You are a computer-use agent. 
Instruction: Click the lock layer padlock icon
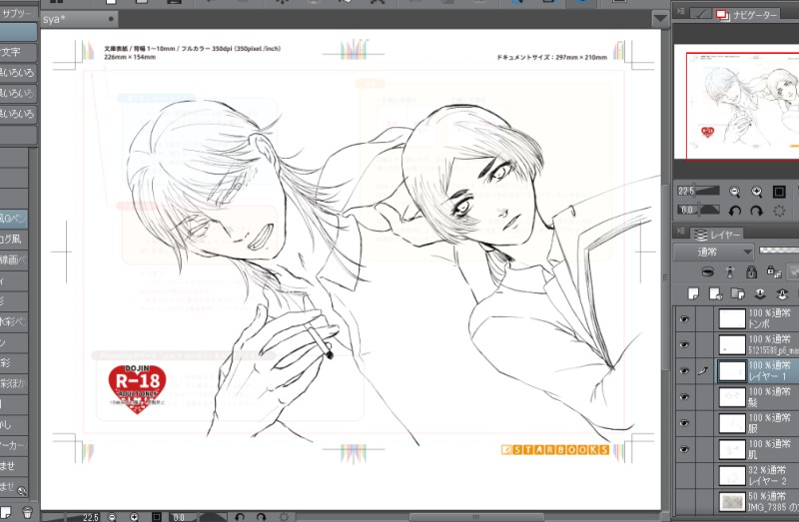pyautogui.click(x=751, y=271)
